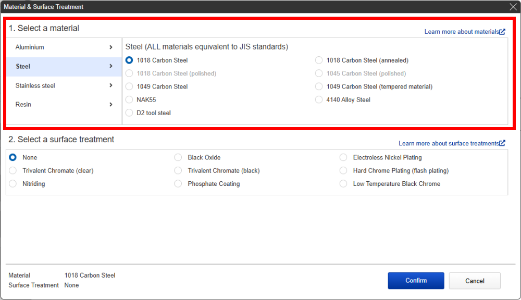521x300 pixels.
Task: Expand the Stainless steel category arrow
Action: (111, 85)
